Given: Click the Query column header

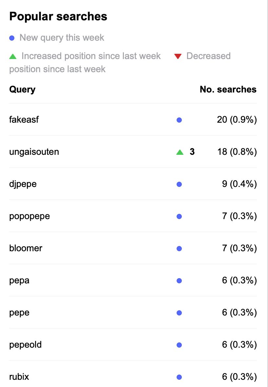Looking at the screenshot, I should click(22, 89).
